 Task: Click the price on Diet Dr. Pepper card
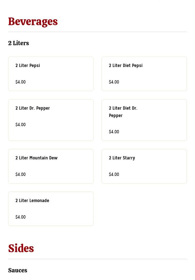[x=114, y=132]
